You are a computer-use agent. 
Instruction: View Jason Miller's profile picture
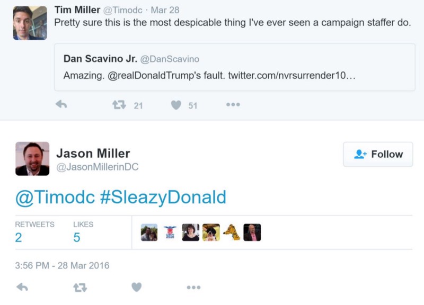(x=32, y=158)
